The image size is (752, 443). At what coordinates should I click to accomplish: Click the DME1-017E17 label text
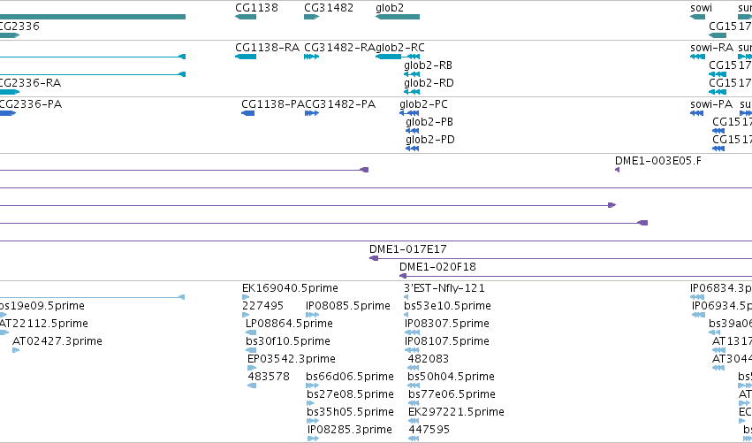407,249
